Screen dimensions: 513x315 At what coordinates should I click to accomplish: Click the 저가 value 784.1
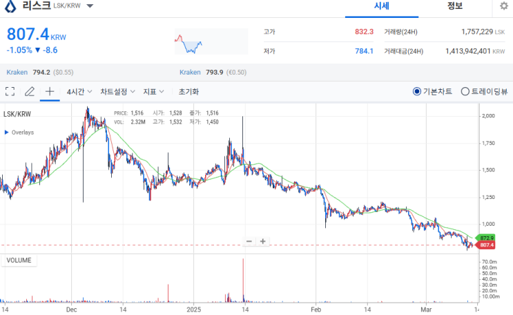coord(364,51)
